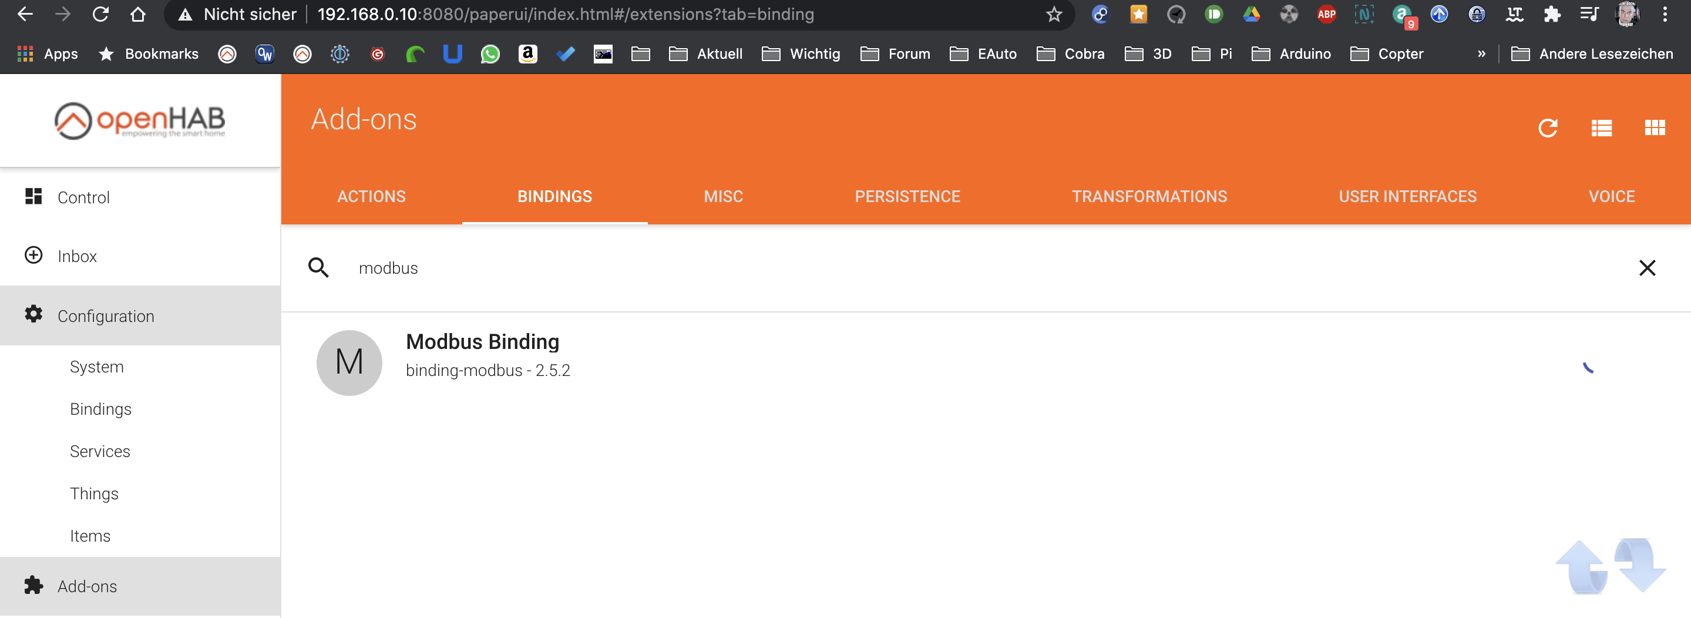1691x618 pixels.
Task: Switch to the USER INTERFACES tab
Action: (1407, 196)
